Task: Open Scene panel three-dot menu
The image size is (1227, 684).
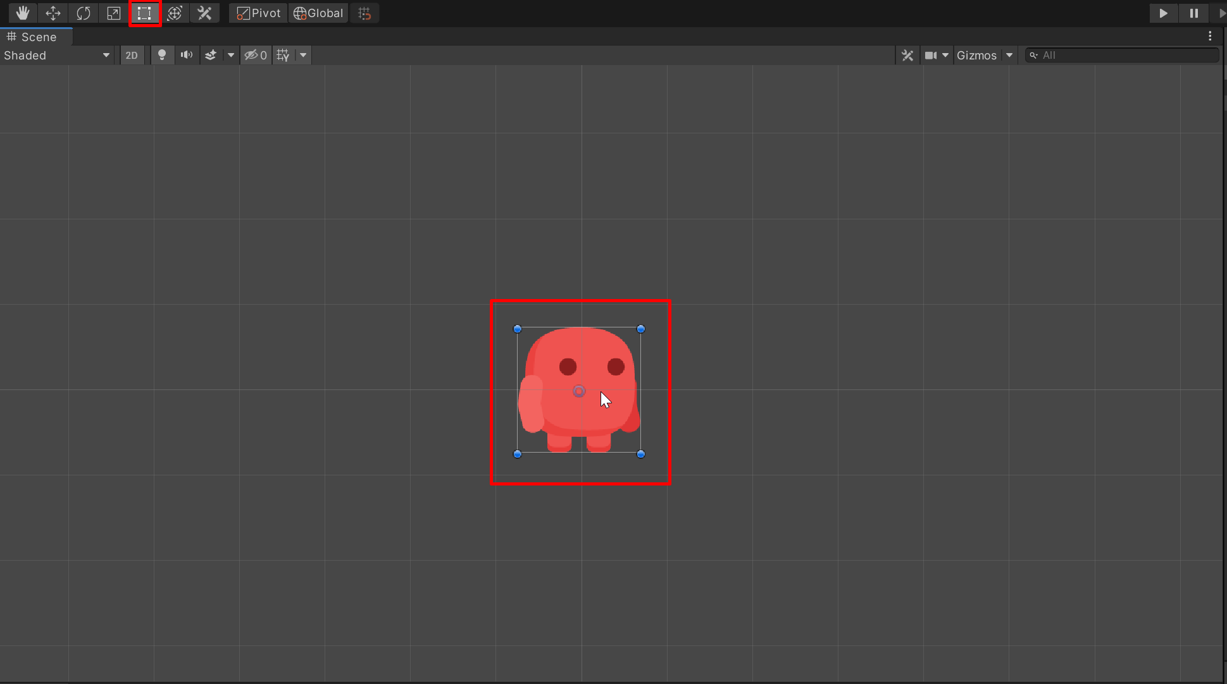Action: (x=1210, y=37)
